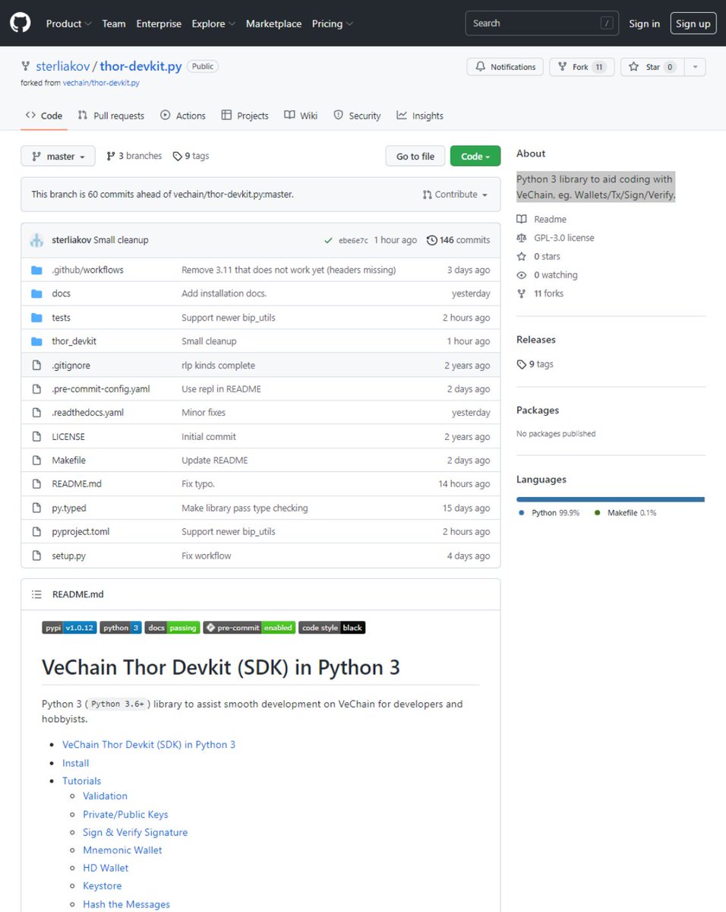Switch to the Actions tab
This screenshot has height=912, width=726.
click(x=183, y=116)
